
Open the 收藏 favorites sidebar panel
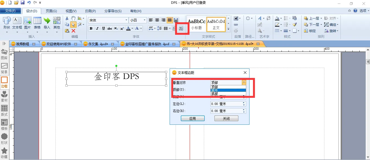[4, 153]
